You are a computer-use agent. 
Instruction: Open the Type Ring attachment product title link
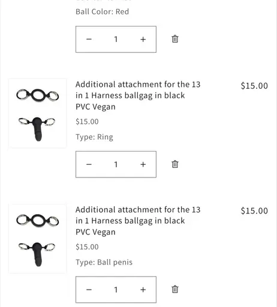(x=138, y=95)
